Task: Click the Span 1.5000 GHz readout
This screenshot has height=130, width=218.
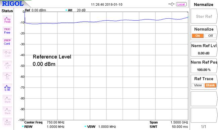Action: coord(169,122)
